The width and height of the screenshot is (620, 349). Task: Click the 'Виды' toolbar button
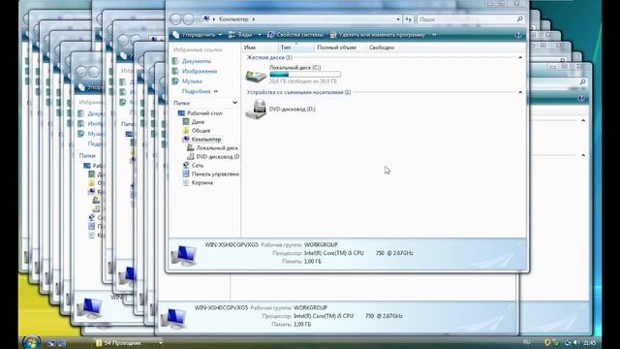click(x=240, y=35)
